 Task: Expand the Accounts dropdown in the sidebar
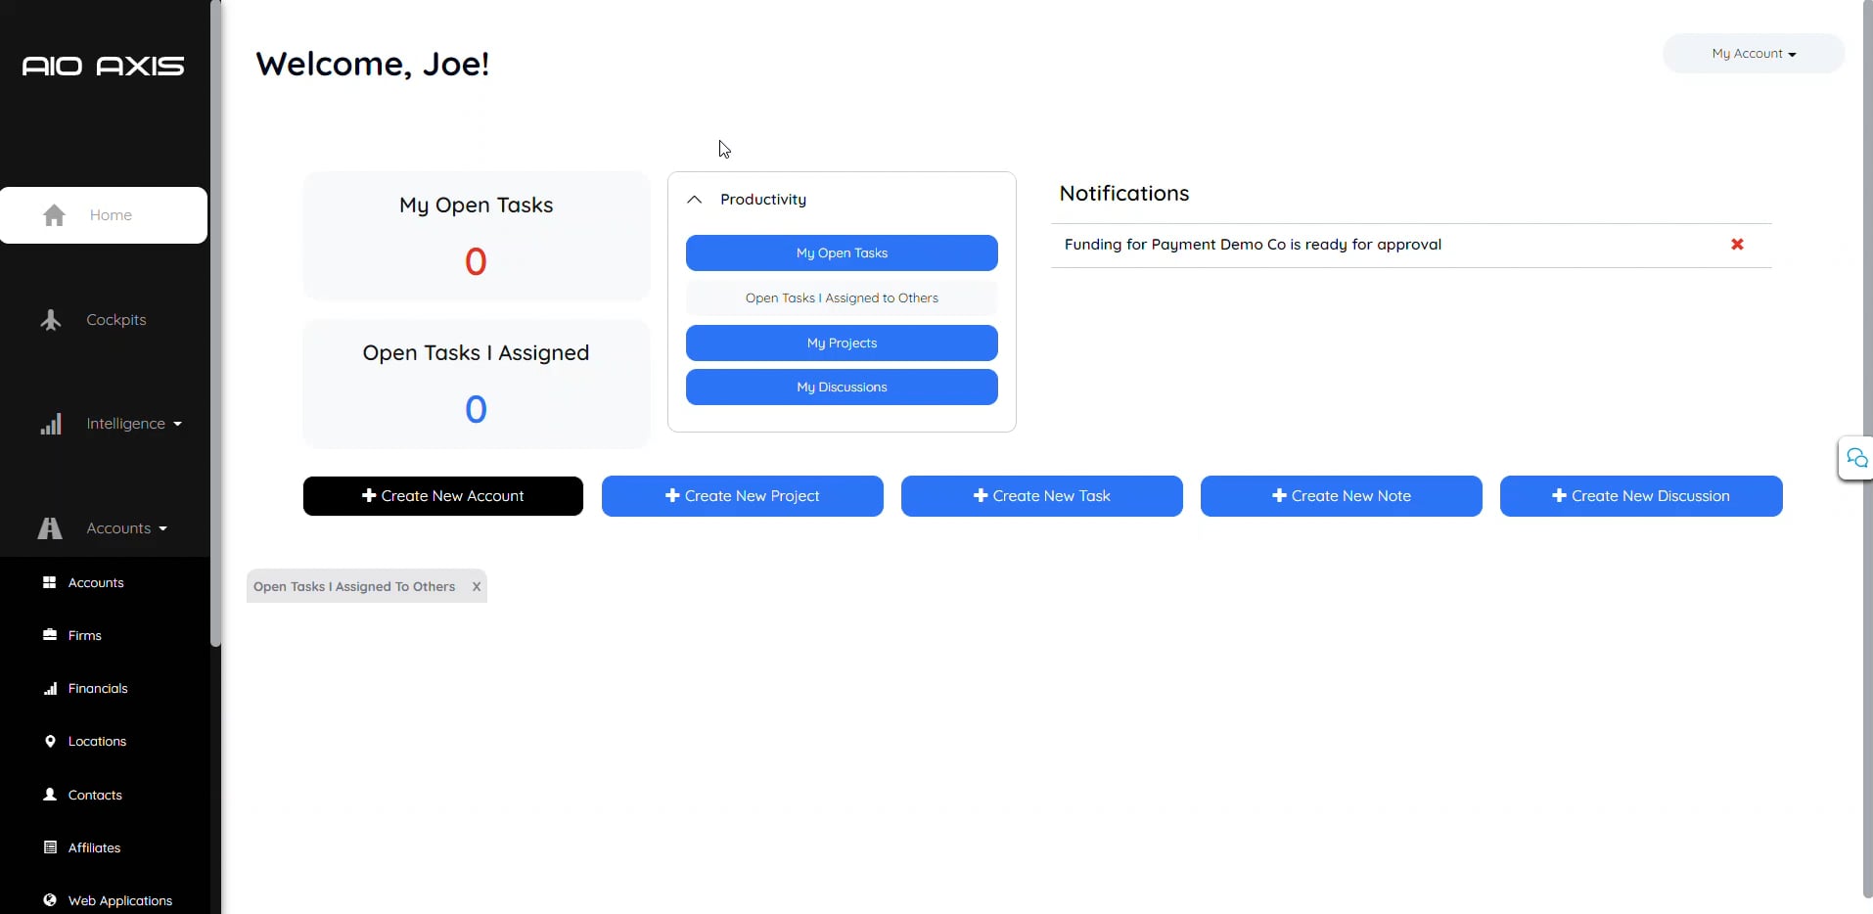coord(164,528)
